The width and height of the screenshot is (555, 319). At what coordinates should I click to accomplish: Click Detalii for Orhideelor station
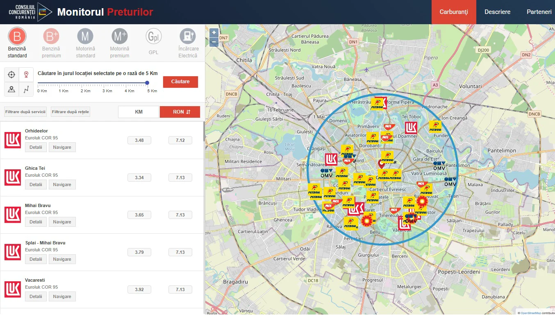click(36, 147)
